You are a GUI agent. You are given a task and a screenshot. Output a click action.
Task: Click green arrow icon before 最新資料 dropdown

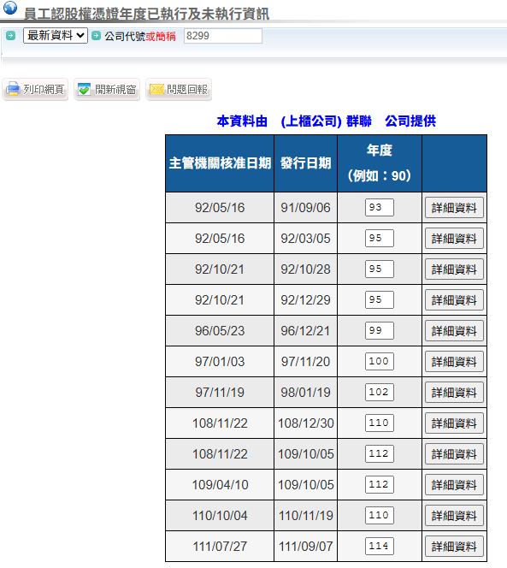[10, 36]
